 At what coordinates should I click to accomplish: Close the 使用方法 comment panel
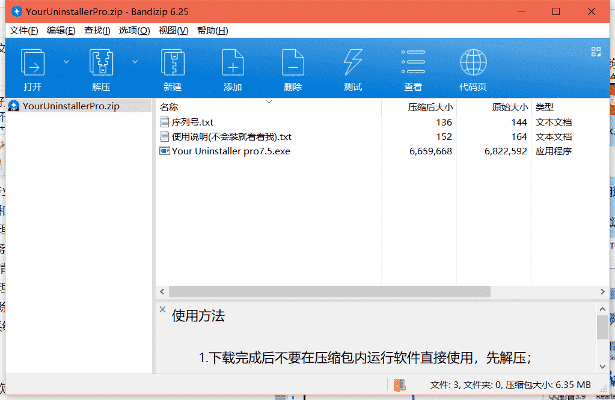(x=163, y=309)
